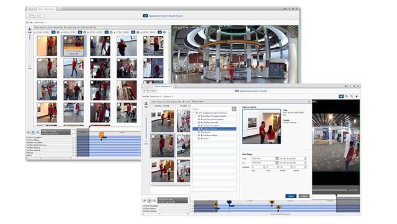This screenshot has height=224, width=397.
Task: Collapse the third time range column in back window
Action: pos(88,32)
